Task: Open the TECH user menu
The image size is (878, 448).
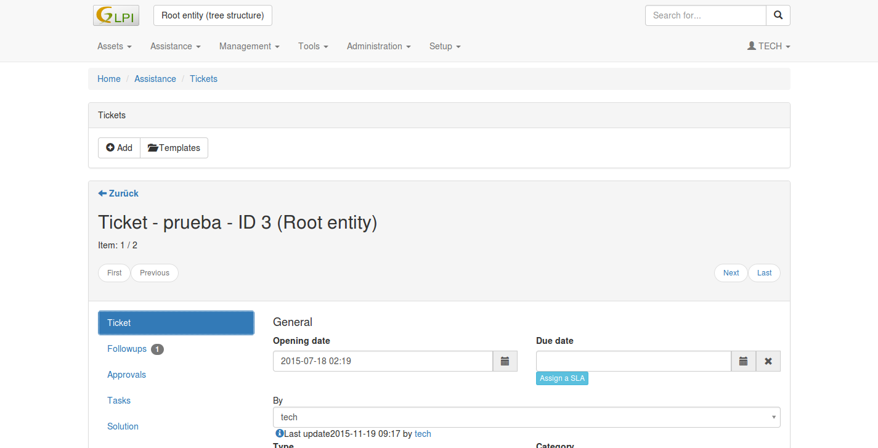Action: (768, 46)
